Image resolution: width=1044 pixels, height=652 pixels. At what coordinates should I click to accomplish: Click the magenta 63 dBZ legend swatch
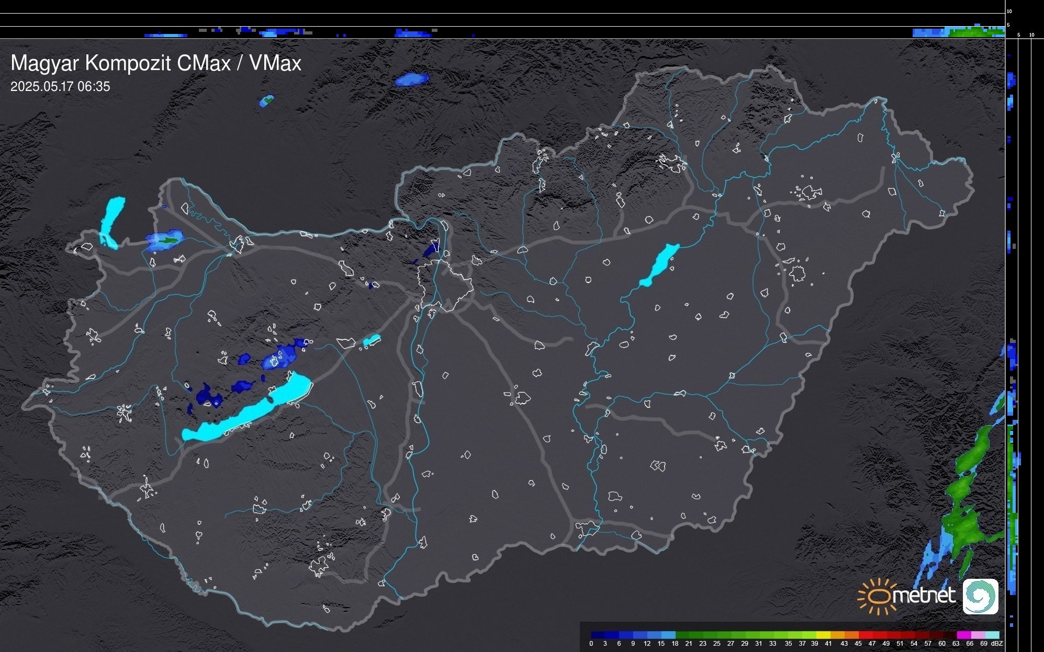963,635
